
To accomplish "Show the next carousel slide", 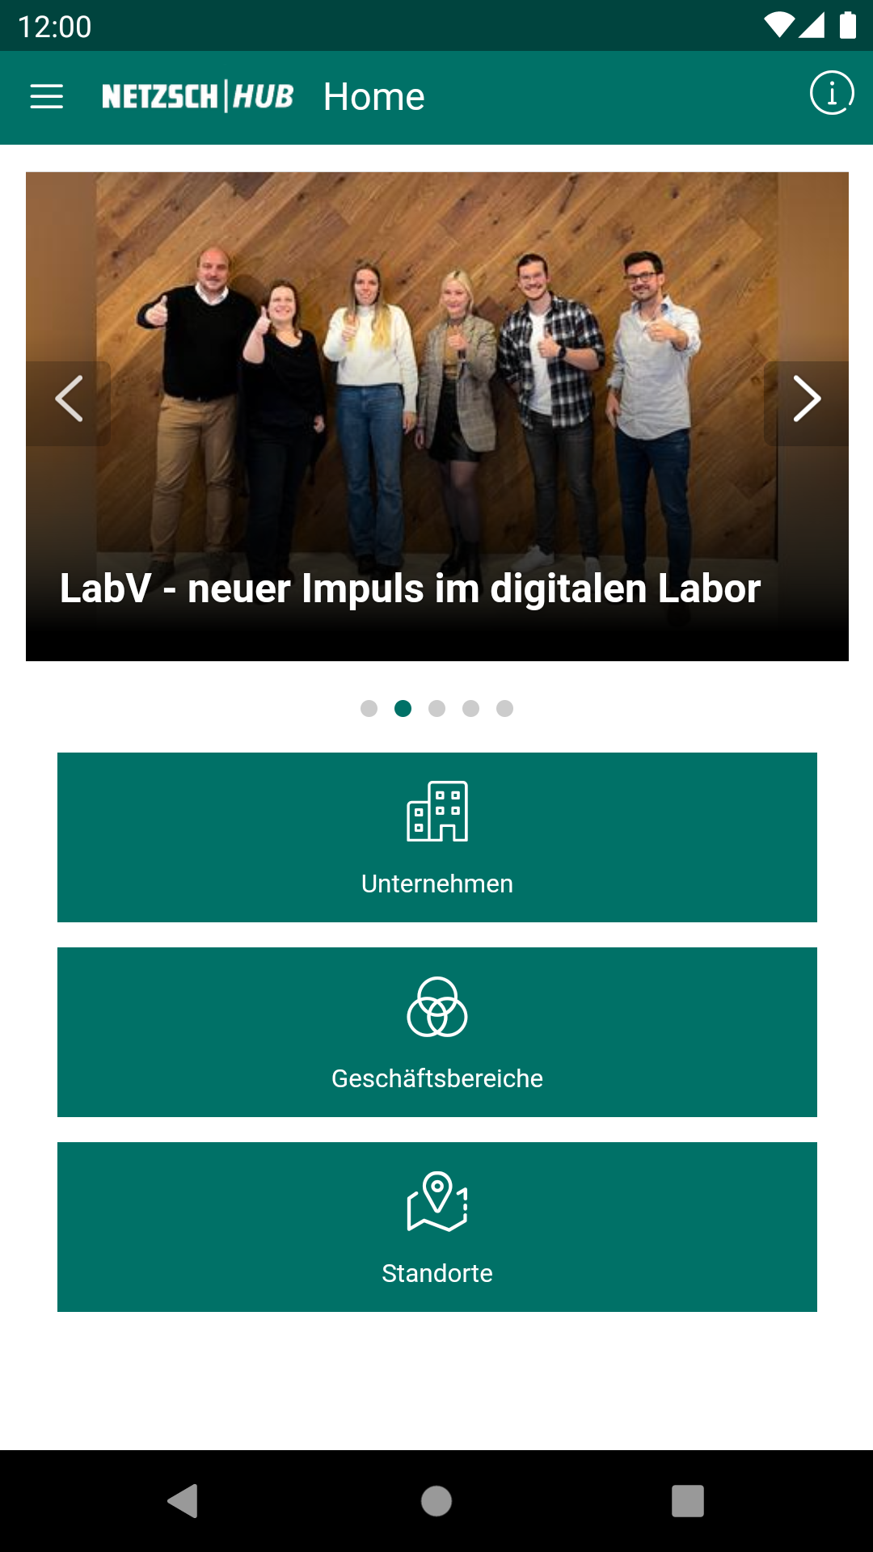I will click(x=806, y=399).
